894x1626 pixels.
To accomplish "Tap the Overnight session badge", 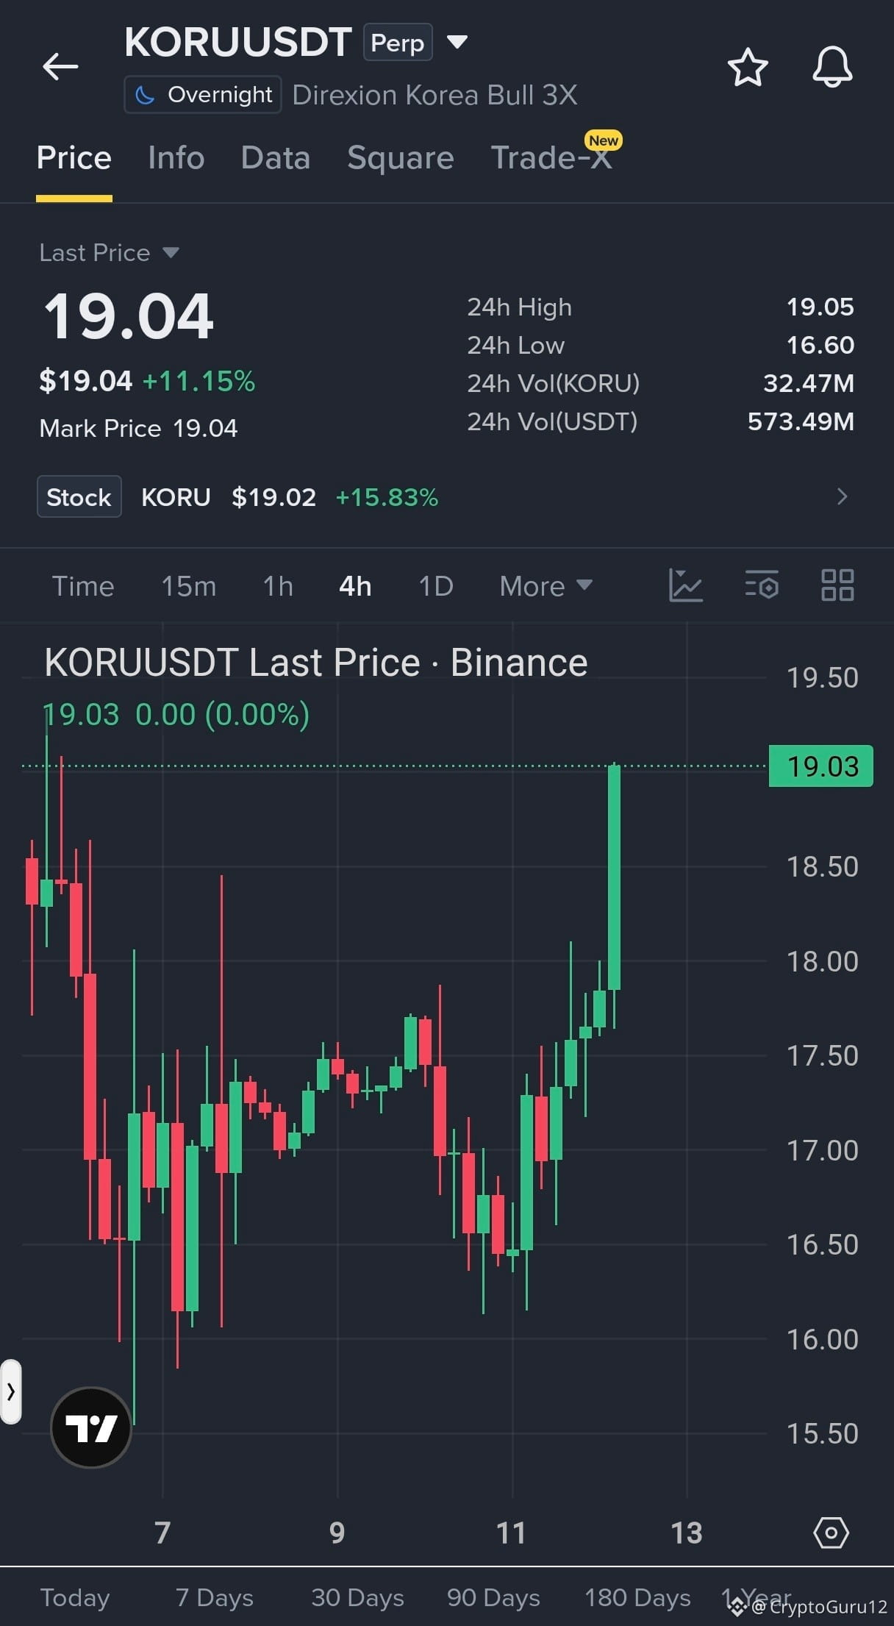I will click(x=203, y=95).
